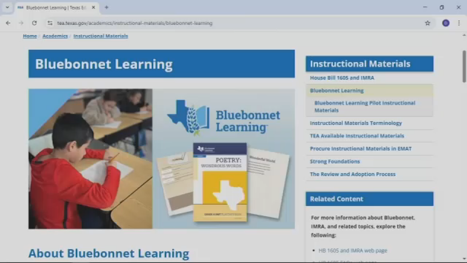This screenshot has width=467, height=263.
Task: Bookmark this page with the star icon
Action: point(428,23)
